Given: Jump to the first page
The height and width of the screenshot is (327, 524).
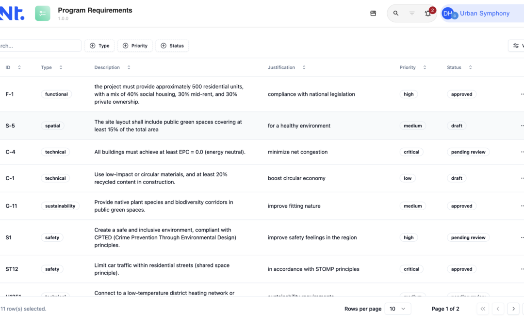Looking at the screenshot, I should [483, 309].
